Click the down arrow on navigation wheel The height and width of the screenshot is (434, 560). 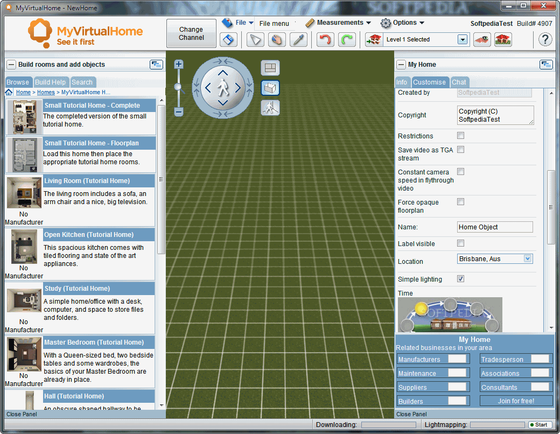click(x=223, y=103)
